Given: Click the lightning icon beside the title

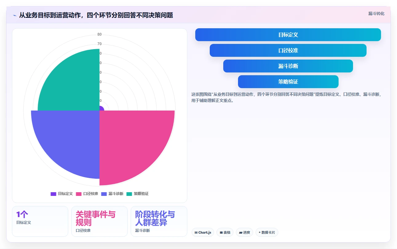Looking at the screenshot, I should 14,15.
